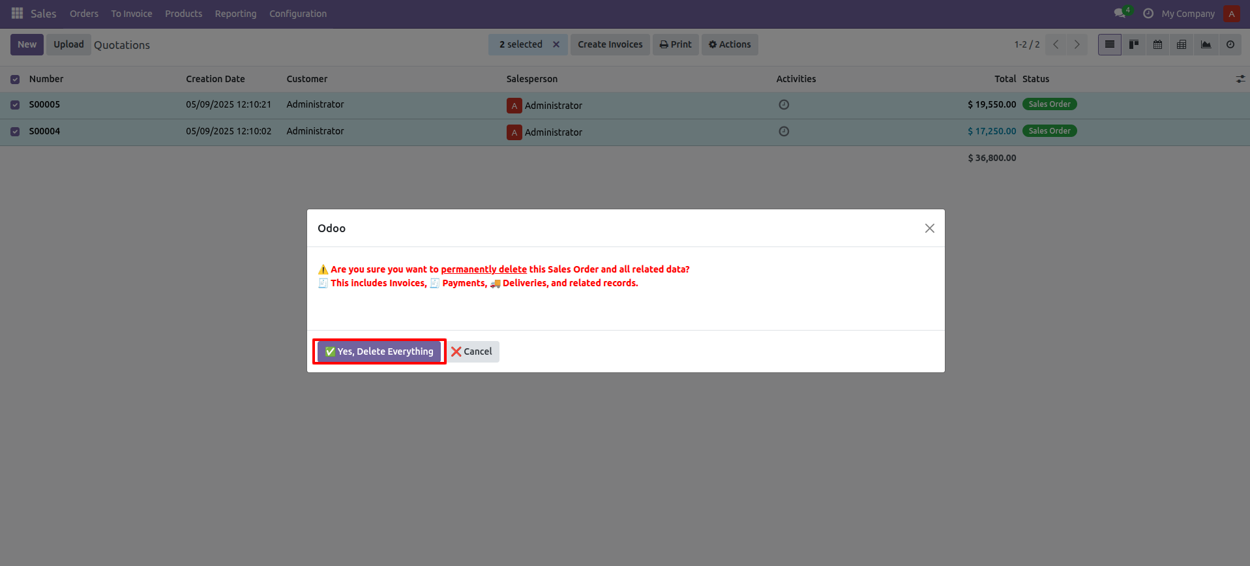Viewport: 1250px width, 566px height.
Task: Go to next page arrow
Action: click(1077, 44)
